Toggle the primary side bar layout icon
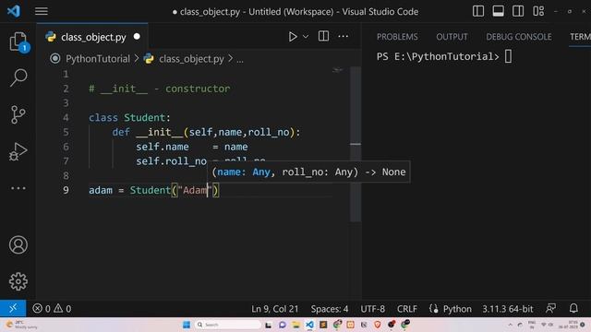The image size is (591, 332). [x=478, y=11]
